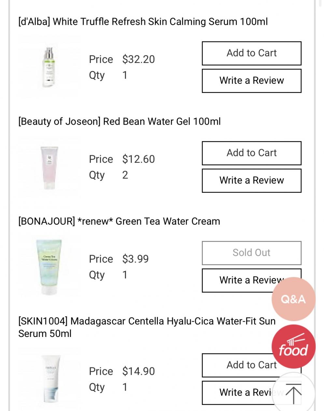Open d'Alba White Truffle serum product image
Screen dimensions: 324x411
pyautogui.click(x=49, y=68)
